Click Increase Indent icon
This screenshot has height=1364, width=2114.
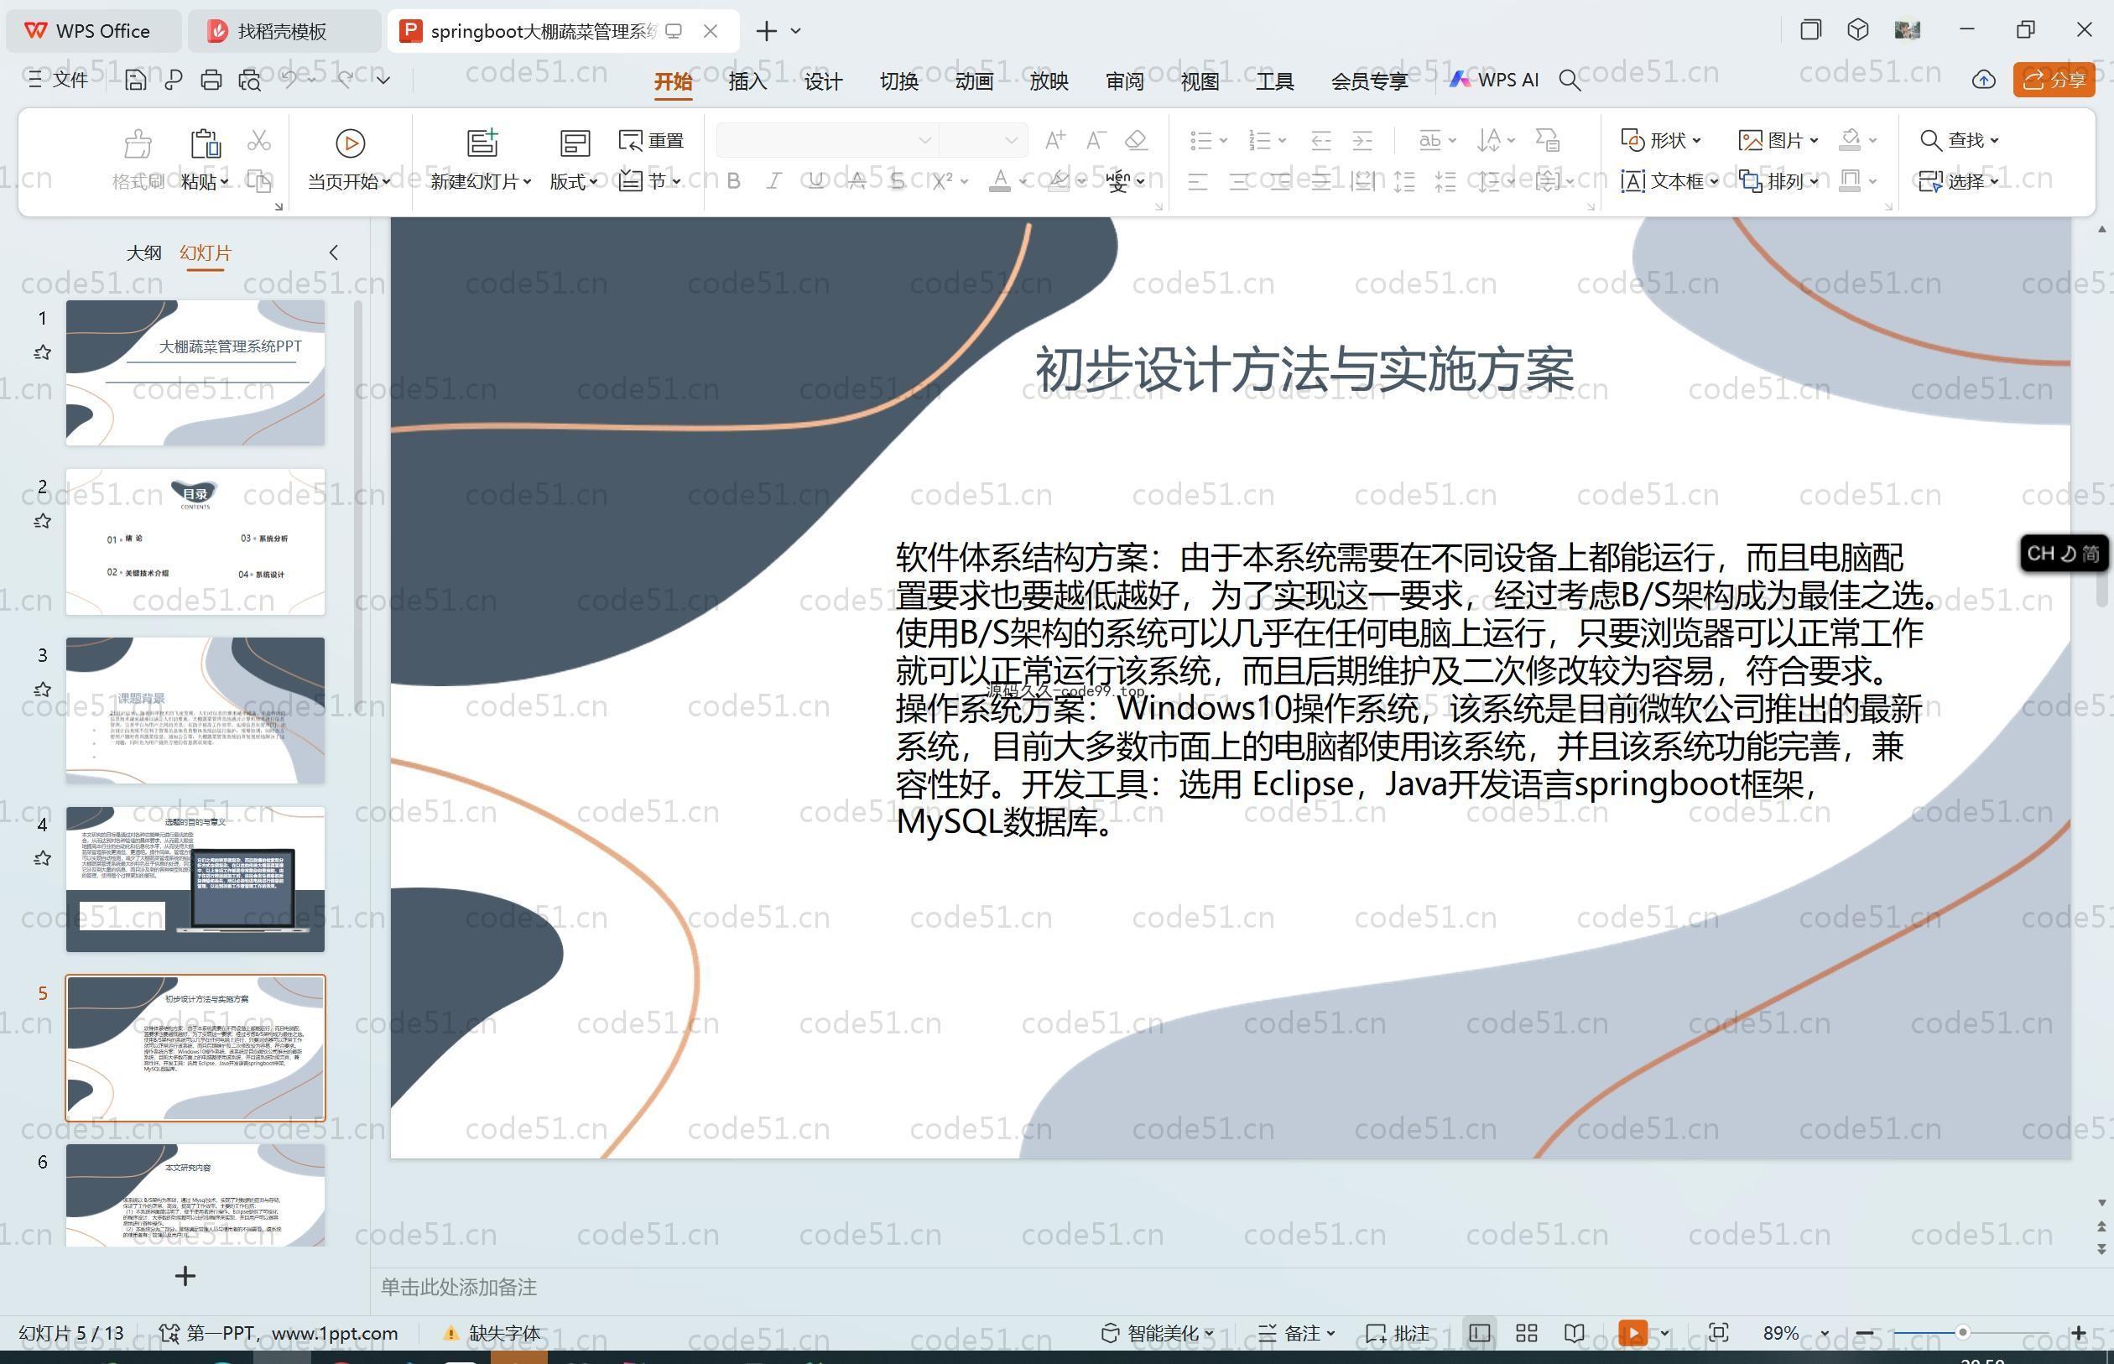pos(1363,140)
